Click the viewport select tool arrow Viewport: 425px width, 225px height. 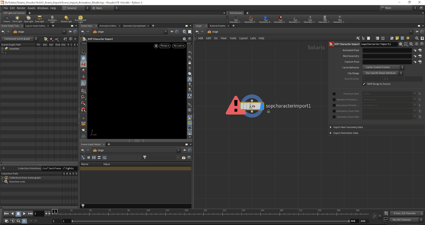click(84, 52)
